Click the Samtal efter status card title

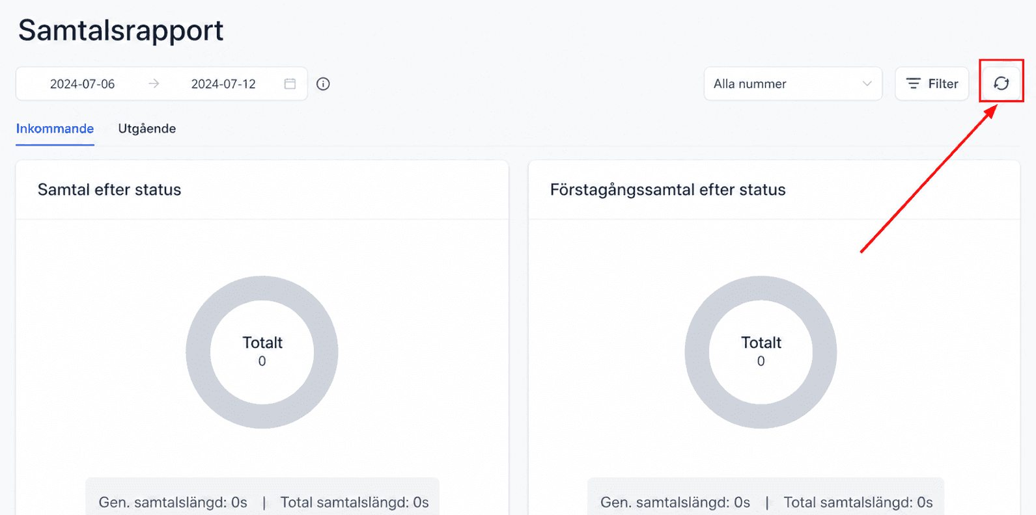[109, 190]
